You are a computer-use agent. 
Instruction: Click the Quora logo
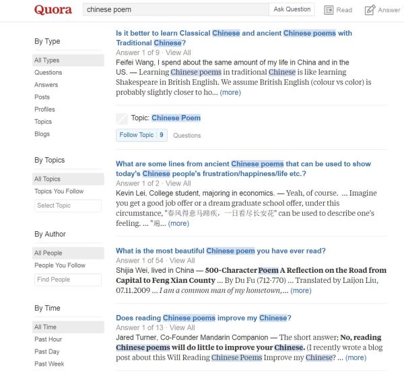tap(53, 10)
